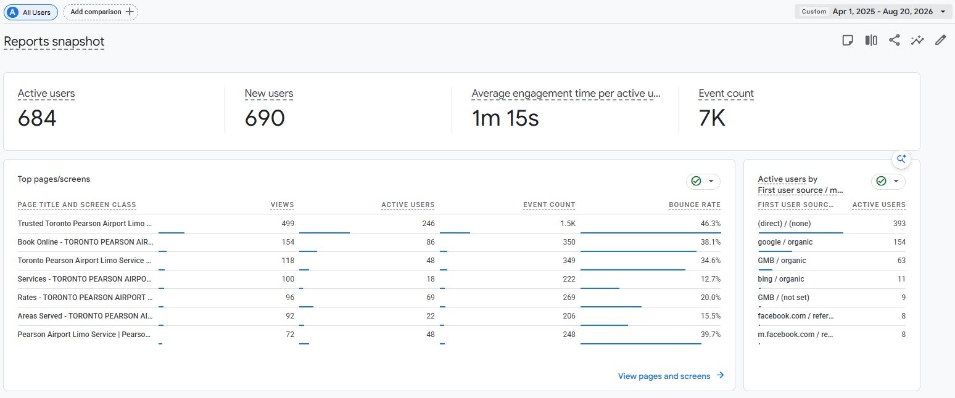The width and height of the screenshot is (955, 398).
Task: Open the annotations note icon
Action: tap(848, 41)
